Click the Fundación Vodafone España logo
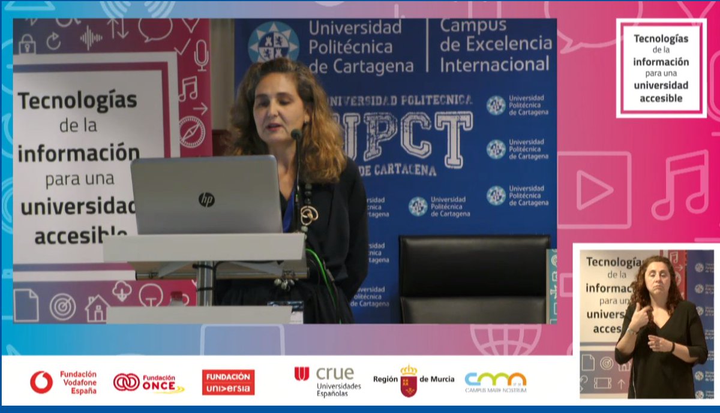The width and height of the screenshot is (720, 413). click(63, 382)
